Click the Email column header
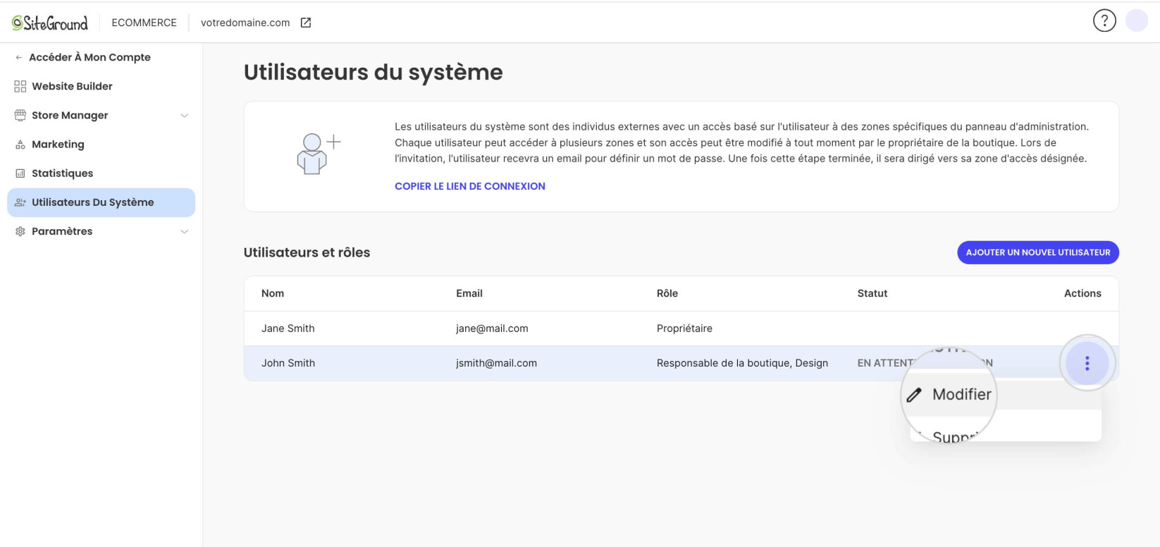 (469, 293)
